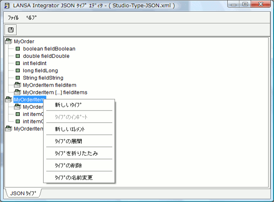Select the int fieldInt row

click(x=35, y=63)
